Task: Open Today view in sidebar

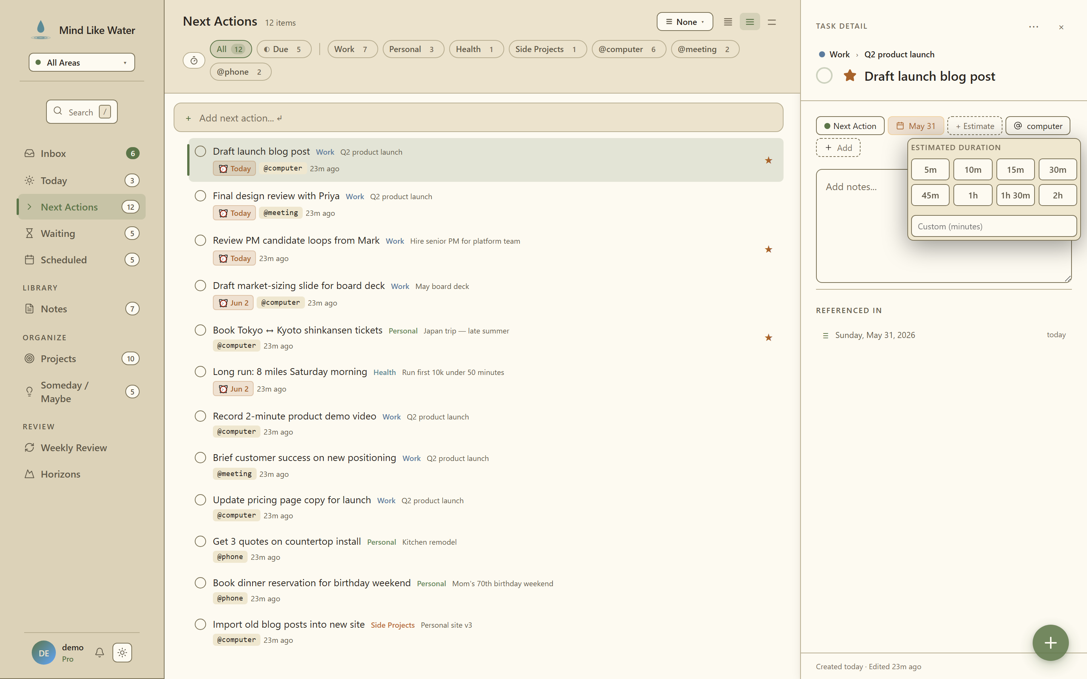Action: point(82,181)
